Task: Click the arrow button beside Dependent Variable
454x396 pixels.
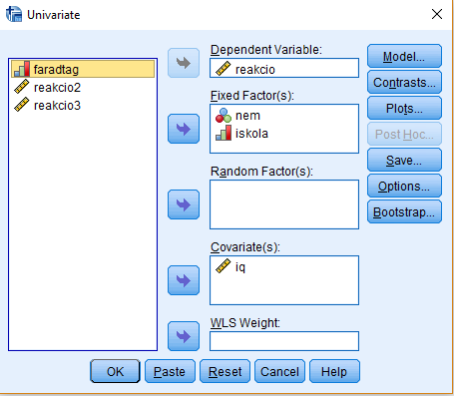Action: tap(184, 63)
